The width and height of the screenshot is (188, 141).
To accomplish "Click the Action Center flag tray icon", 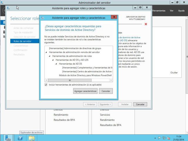I will [160, 138].
